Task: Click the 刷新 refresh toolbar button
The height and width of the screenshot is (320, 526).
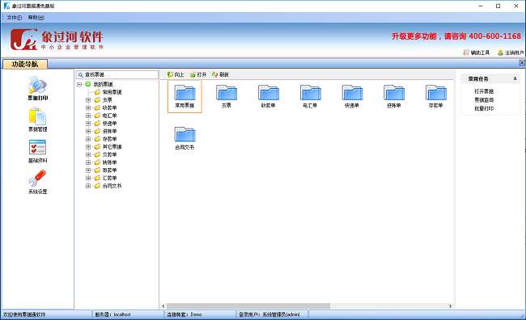Action: click(220, 74)
